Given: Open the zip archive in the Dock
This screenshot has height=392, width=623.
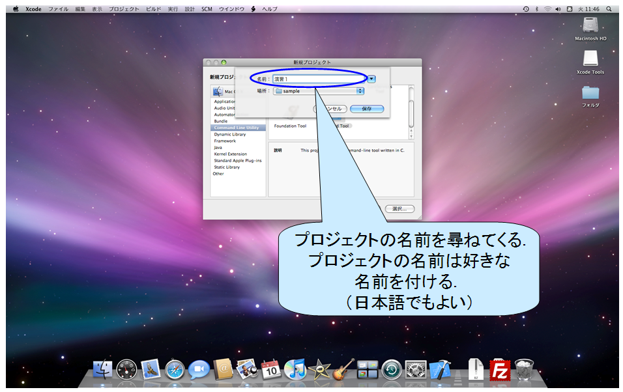Looking at the screenshot, I should 476,369.
